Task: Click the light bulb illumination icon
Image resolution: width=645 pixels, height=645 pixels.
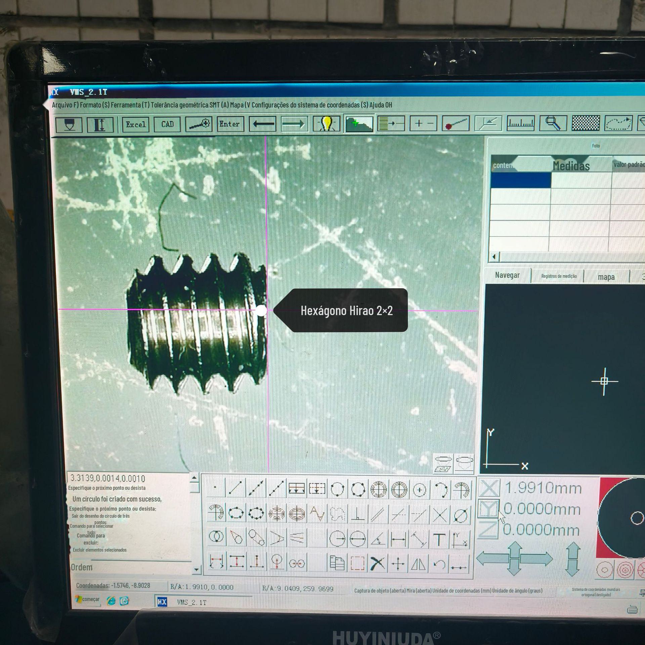Action: 326,124
